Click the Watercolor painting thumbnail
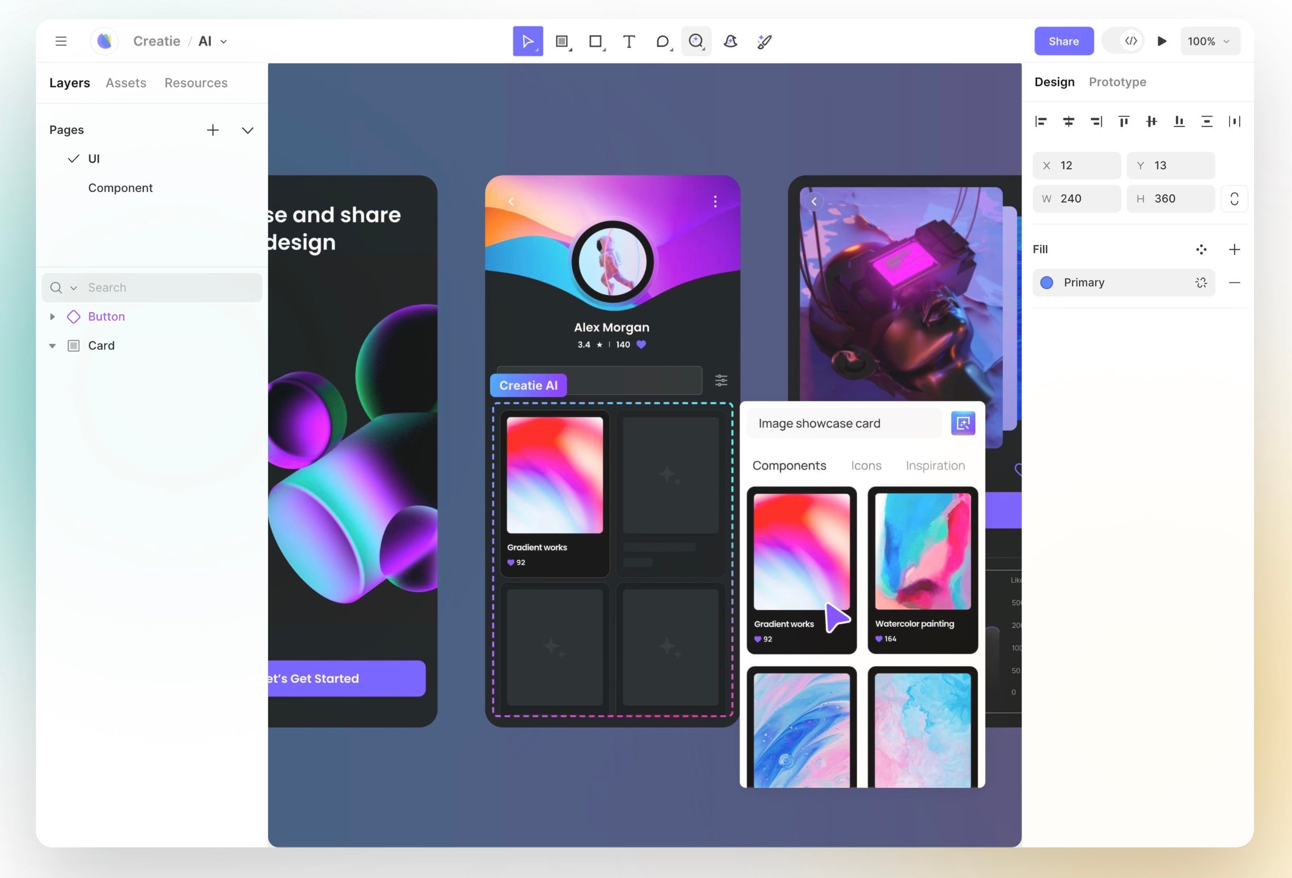The height and width of the screenshot is (878, 1292). point(923,552)
